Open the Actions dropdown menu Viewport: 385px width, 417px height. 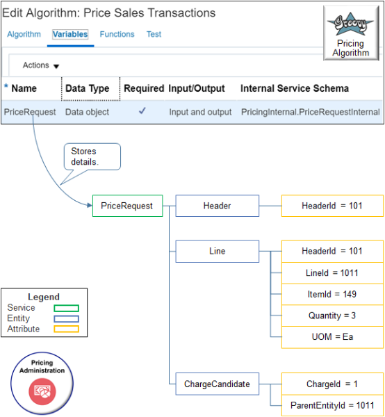pyautogui.click(x=41, y=65)
